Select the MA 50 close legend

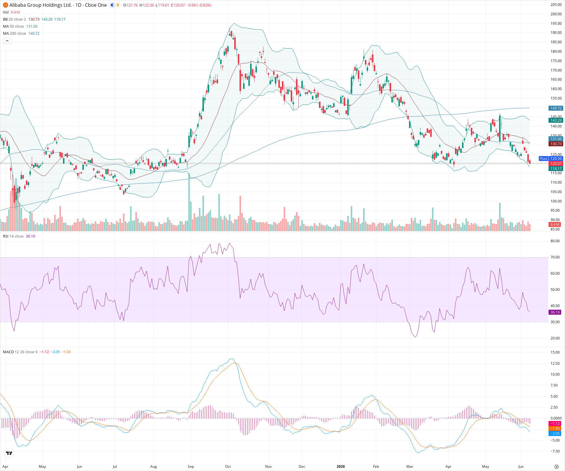coord(13,26)
